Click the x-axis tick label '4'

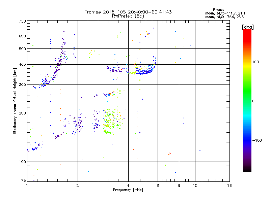128,186
